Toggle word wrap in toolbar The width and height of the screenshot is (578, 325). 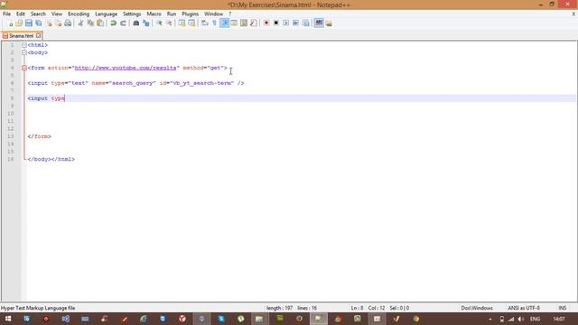click(x=205, y=23)
